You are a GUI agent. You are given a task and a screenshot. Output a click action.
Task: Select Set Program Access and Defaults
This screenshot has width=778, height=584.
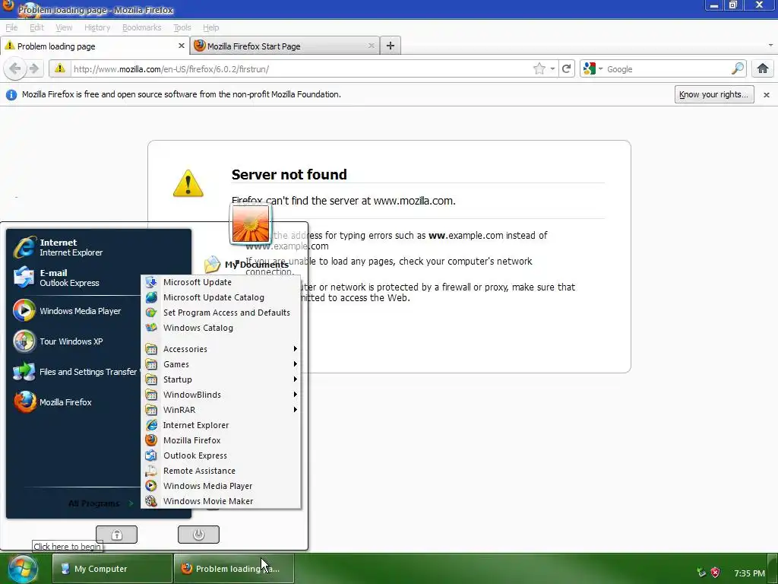221,313
